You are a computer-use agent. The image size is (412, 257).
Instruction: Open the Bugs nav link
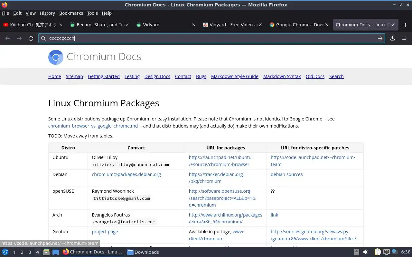[x=201, y=76]
